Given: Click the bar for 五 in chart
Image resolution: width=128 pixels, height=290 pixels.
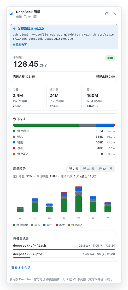Looking at the screenshot, I should pos(64,202).
